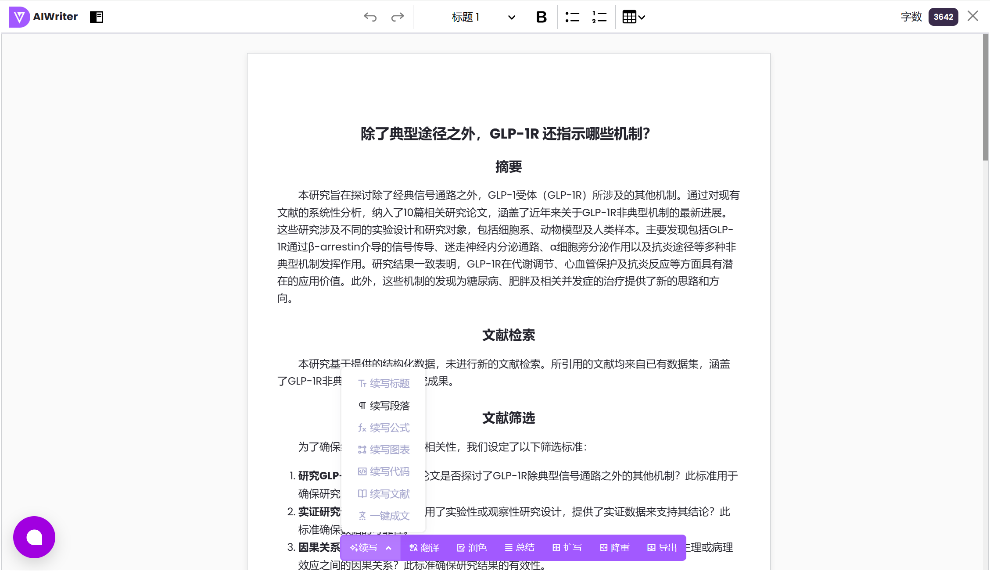
Task: Click the redo arrow icon
Action: pyautogui.click(x=397, y=17)
